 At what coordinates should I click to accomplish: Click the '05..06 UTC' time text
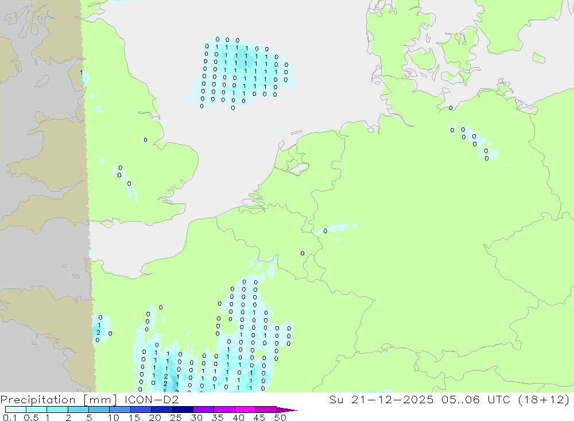click(475, 399)
